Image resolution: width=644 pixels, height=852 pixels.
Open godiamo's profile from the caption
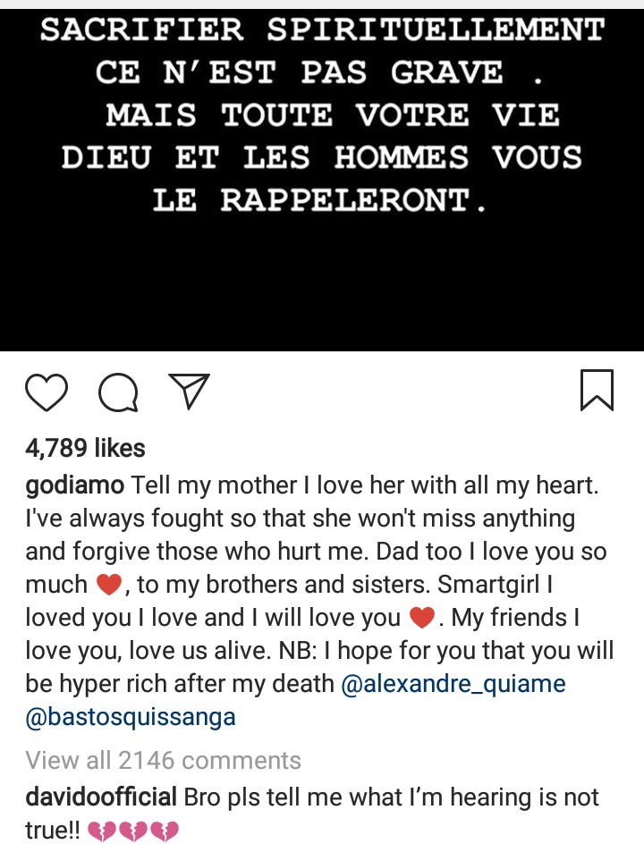74,486
